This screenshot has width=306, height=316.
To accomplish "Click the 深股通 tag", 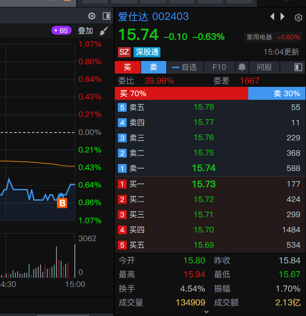I will (x=147, y=52).
